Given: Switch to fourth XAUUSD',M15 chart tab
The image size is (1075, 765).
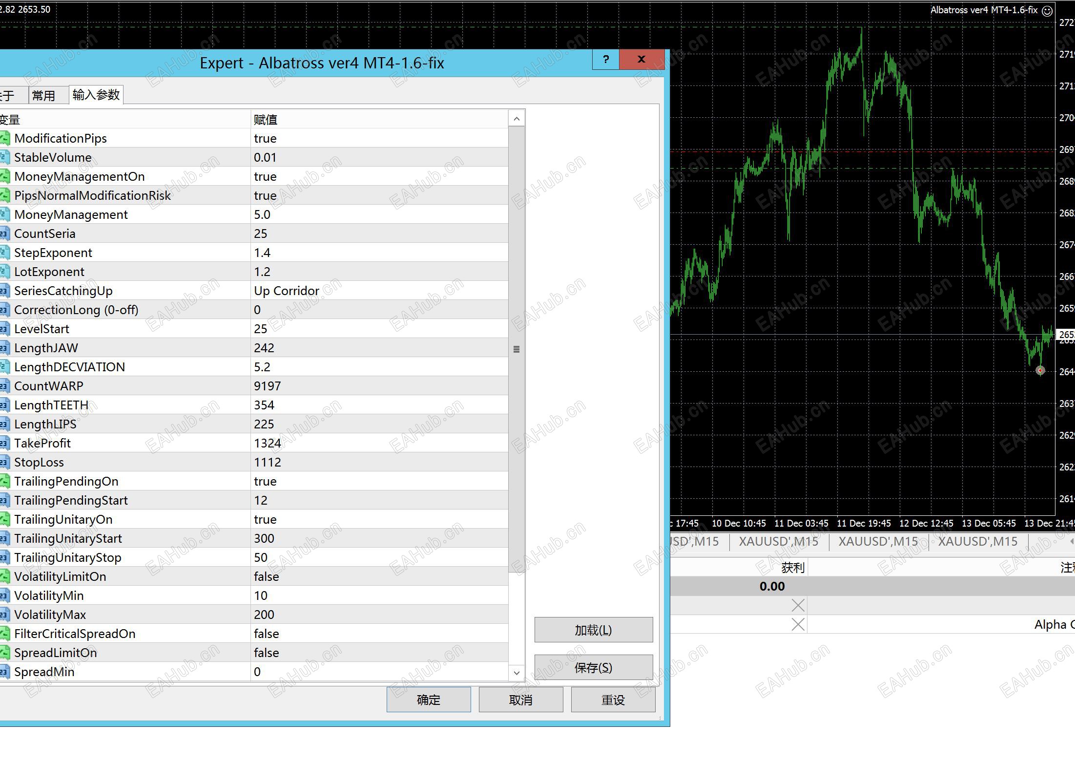Looking at the screenshot, I should [978, 541].
